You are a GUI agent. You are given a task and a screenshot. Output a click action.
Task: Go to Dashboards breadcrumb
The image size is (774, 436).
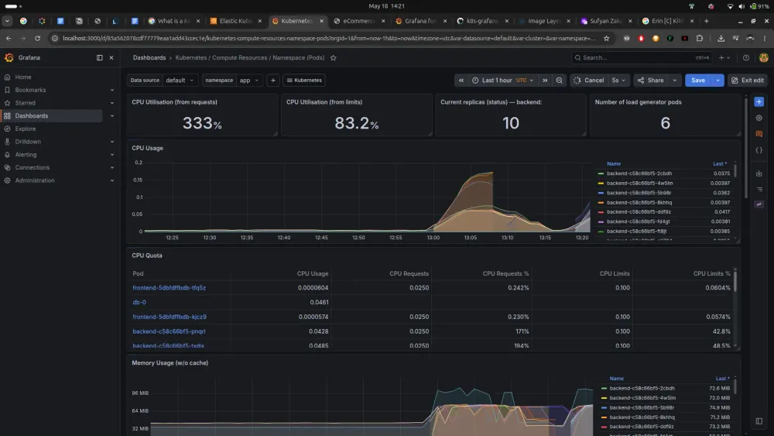149,58
